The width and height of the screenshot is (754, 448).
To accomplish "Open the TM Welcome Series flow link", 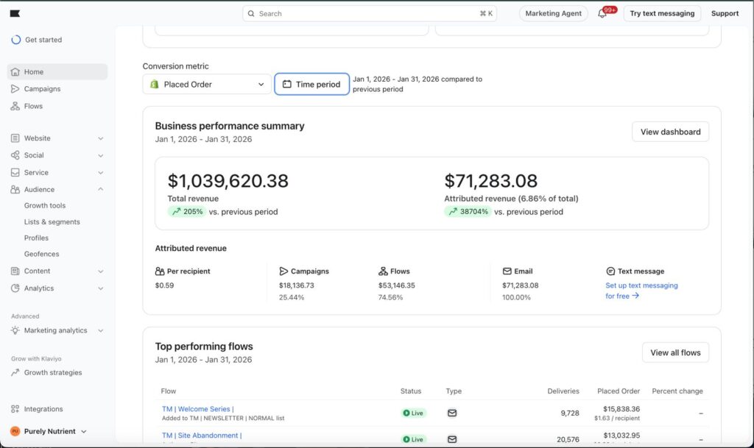I will click(x=197, y=409).
